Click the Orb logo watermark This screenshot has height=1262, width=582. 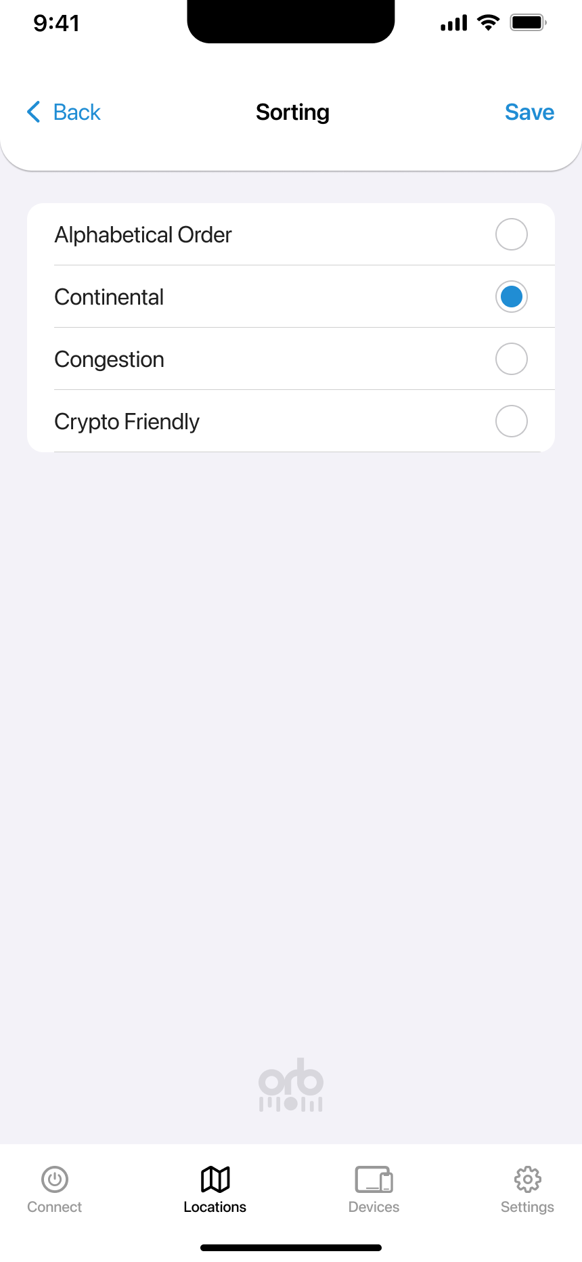tap(291, 1085)
